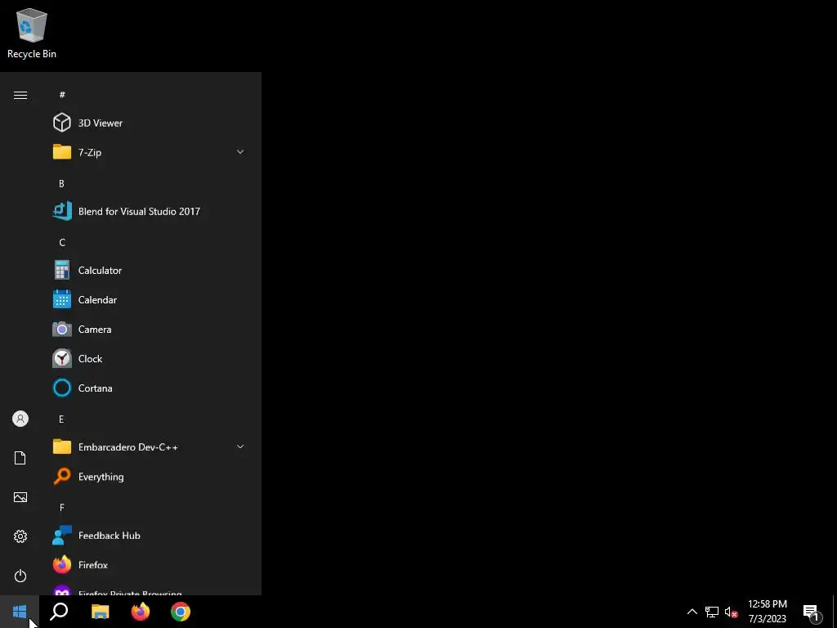The height and width of the screenshot is (628, 837).
Task: Click the 'E' letter group header
Action: [61, 419]
